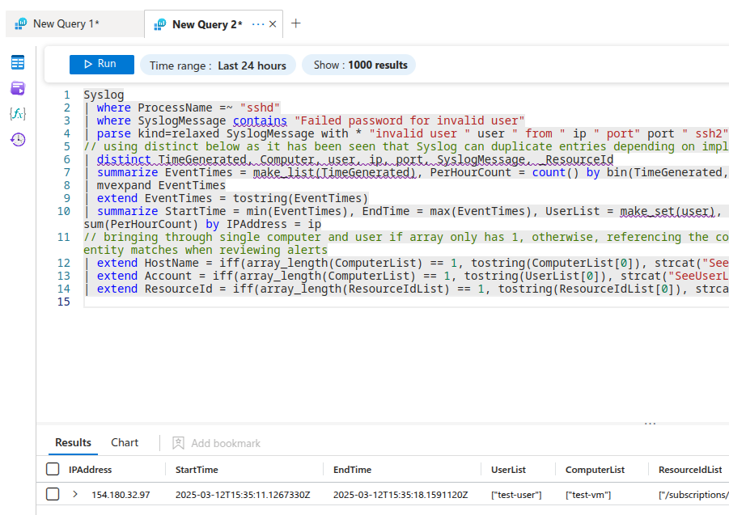Click the contains operator on line 3

pyautogui.click(x=260, y=120)
